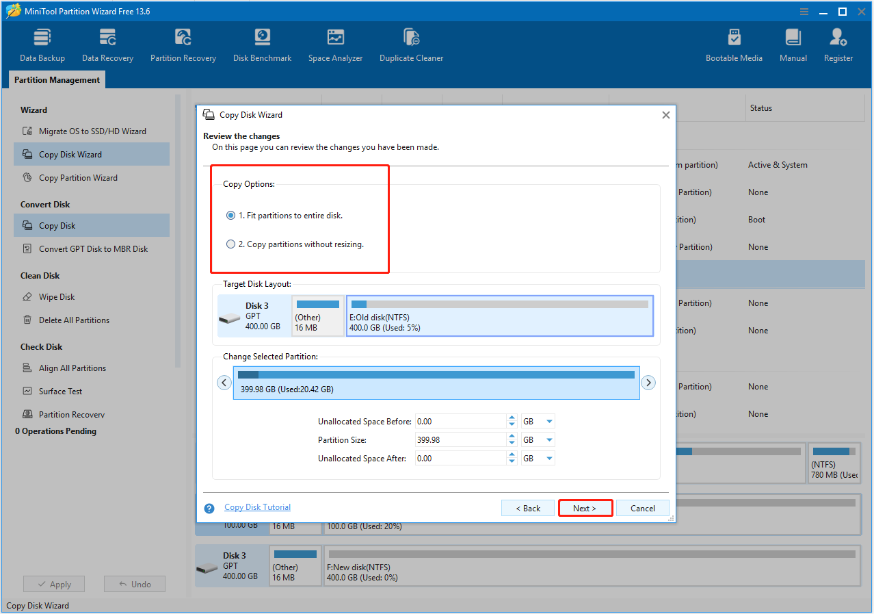Open the Manual
Viewport: 874px width, 614px height.
[793, 45]
